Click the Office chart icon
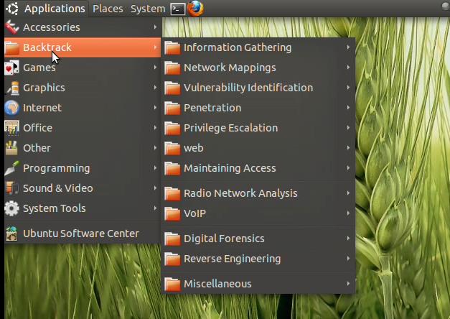This screenshot has height=319, width=450. [11, 128]
